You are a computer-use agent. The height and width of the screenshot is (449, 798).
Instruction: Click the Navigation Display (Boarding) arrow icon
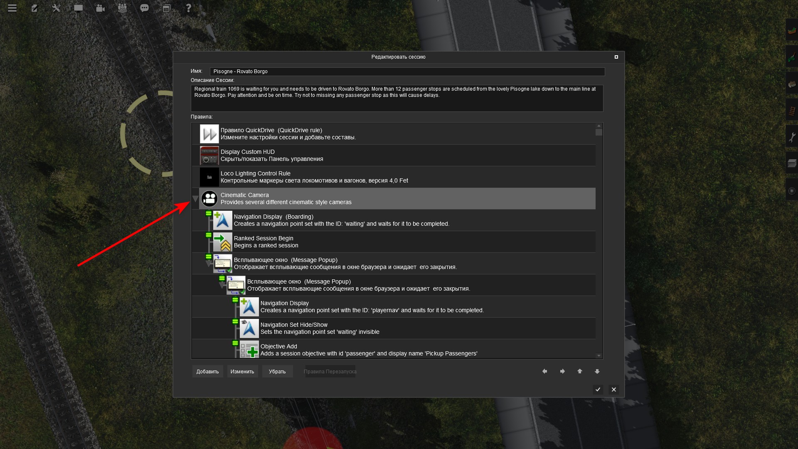pos(222,220)
